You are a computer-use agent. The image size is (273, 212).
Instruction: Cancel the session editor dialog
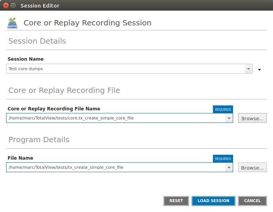(252, 201)
